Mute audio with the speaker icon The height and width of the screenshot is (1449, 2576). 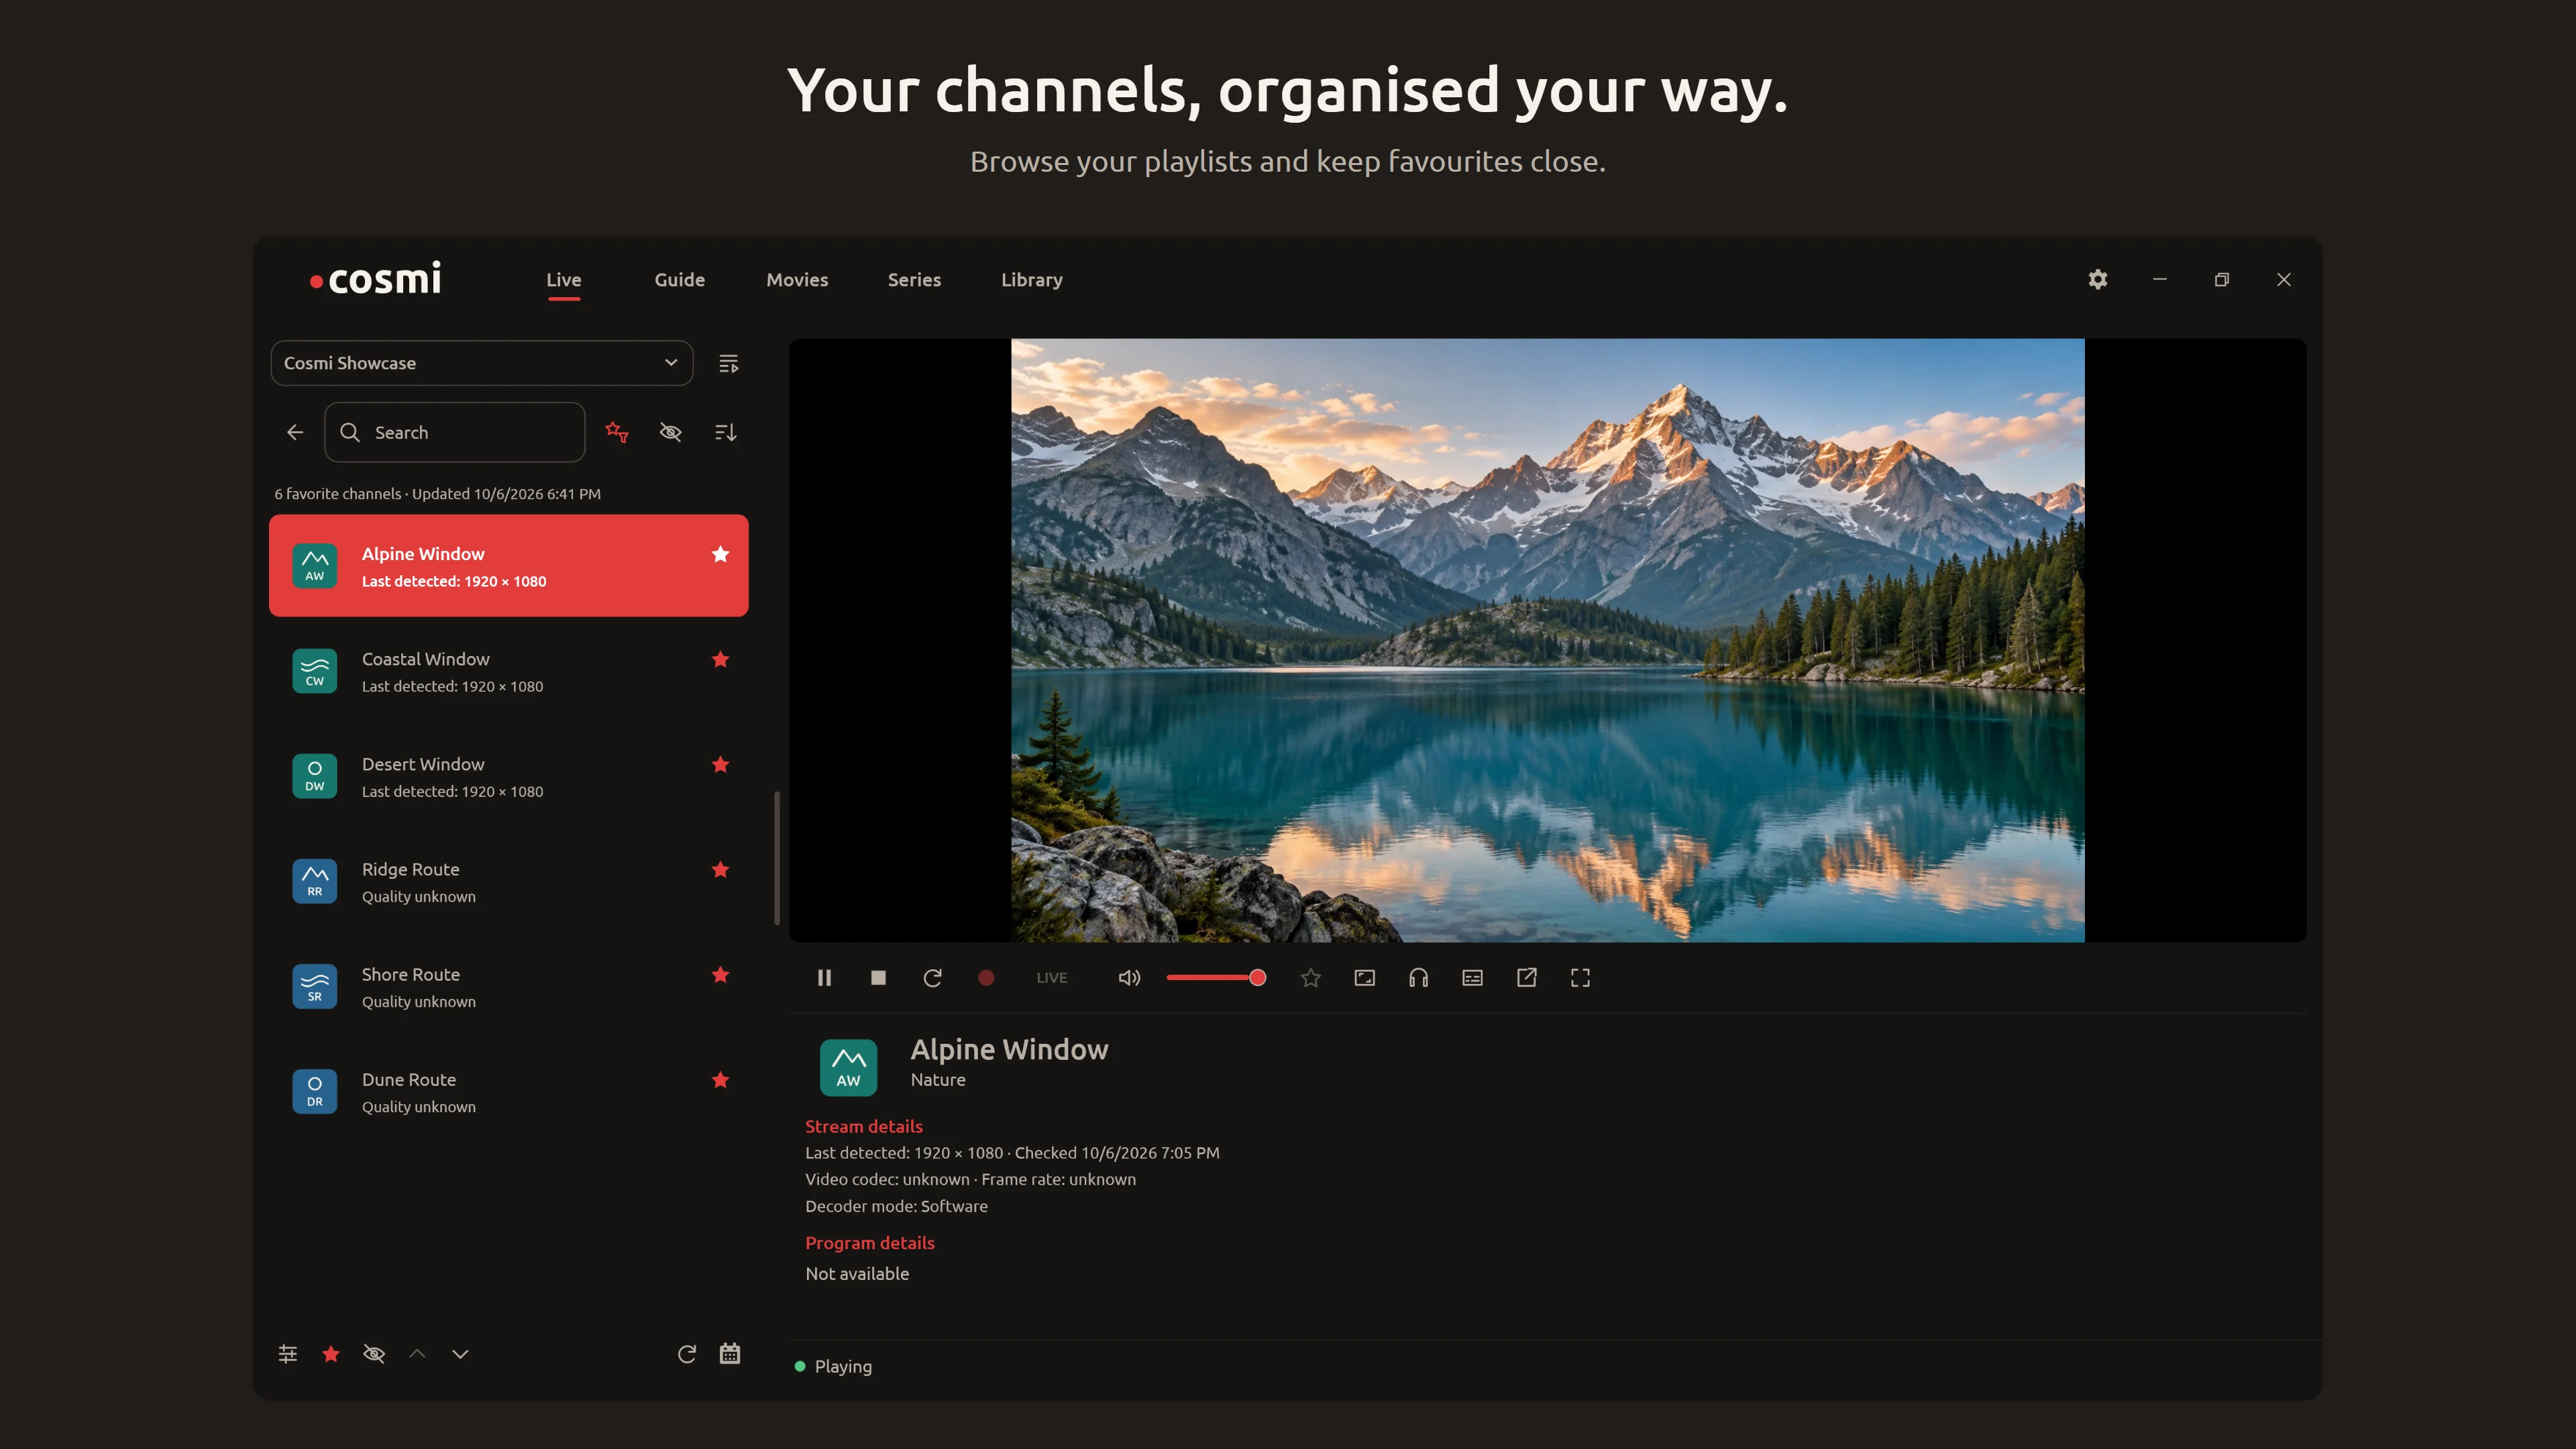(x=1129, y=978)
